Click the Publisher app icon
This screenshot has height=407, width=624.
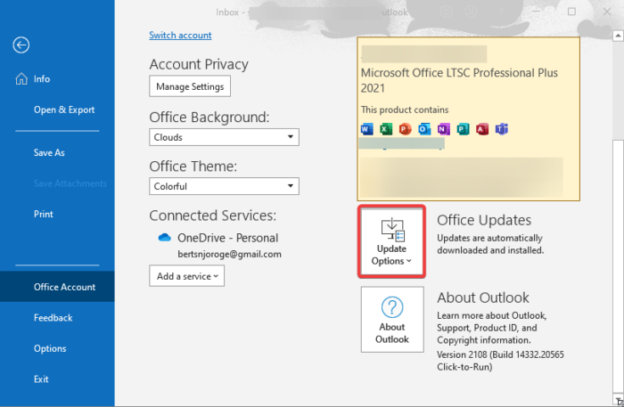[x=463, y=129]
